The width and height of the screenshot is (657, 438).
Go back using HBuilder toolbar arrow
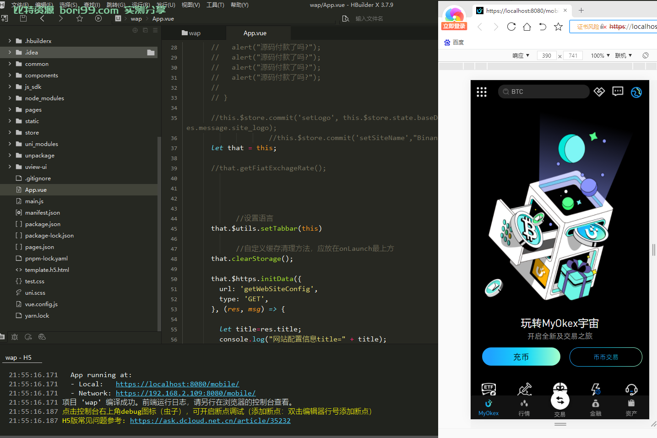[42, 18]
